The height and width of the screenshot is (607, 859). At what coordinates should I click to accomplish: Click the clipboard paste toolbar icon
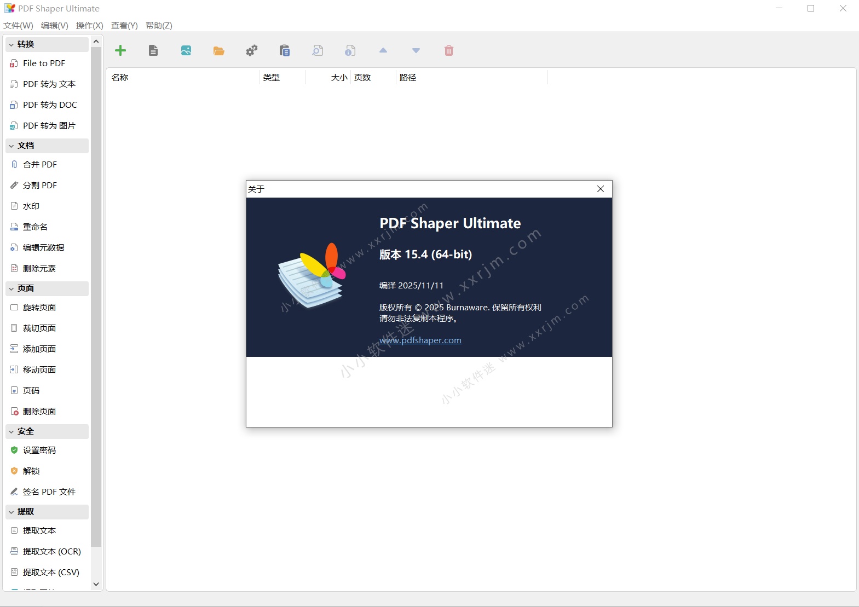[285, 51]
